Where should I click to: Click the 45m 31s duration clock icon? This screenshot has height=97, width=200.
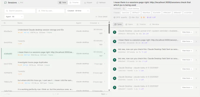coord(130,17)
